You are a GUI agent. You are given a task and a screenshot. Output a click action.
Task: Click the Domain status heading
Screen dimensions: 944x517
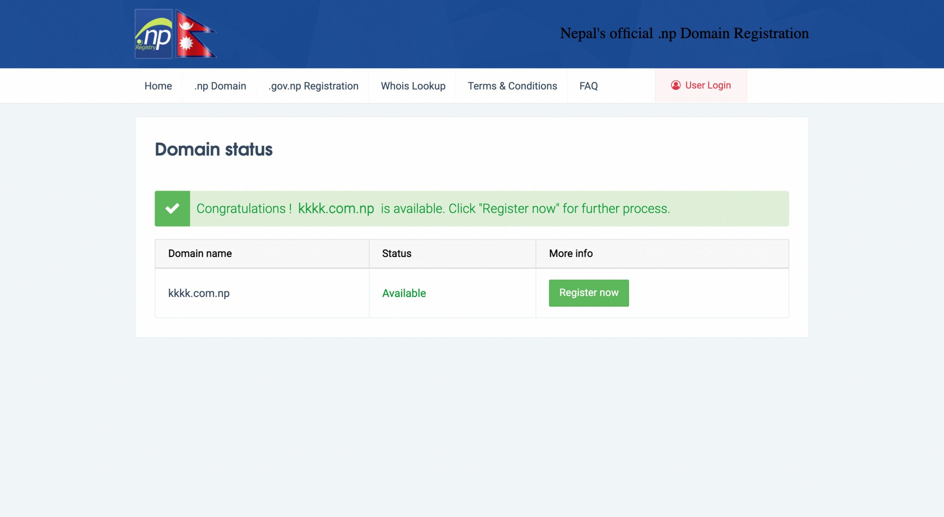click(x=213, y=149)
